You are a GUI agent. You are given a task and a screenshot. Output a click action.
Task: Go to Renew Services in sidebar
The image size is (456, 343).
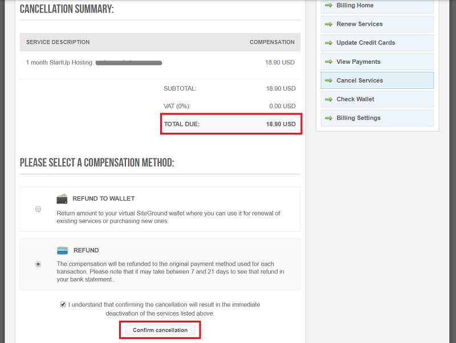(x=359, y=24)
